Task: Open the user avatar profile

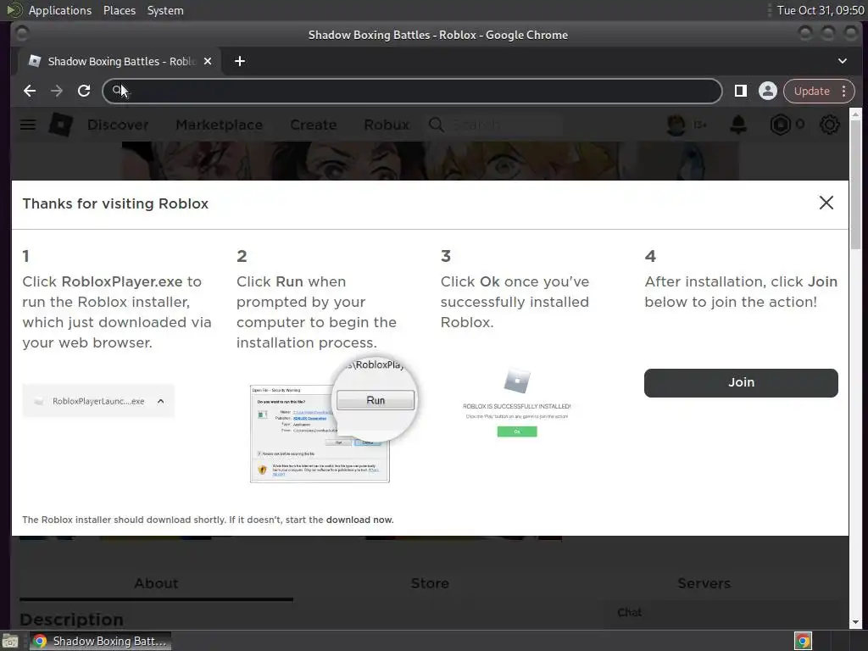Action: [x=676, y=125]
